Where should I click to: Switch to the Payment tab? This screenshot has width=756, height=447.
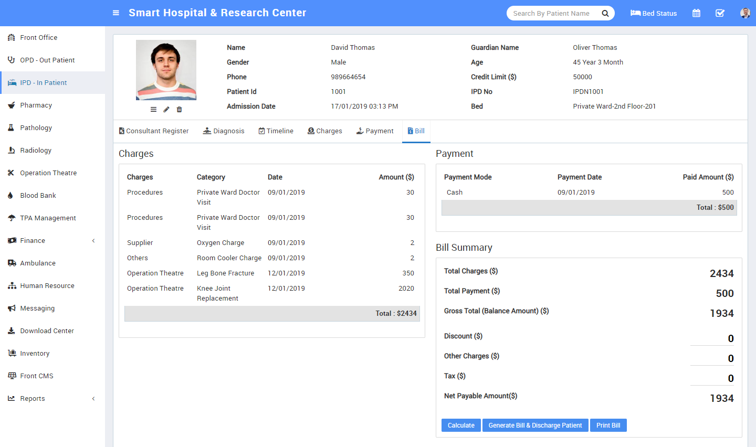[x=375, y=131]
